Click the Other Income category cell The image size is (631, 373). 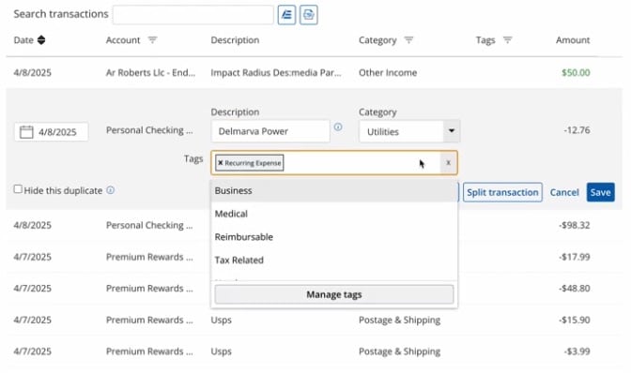388,73
